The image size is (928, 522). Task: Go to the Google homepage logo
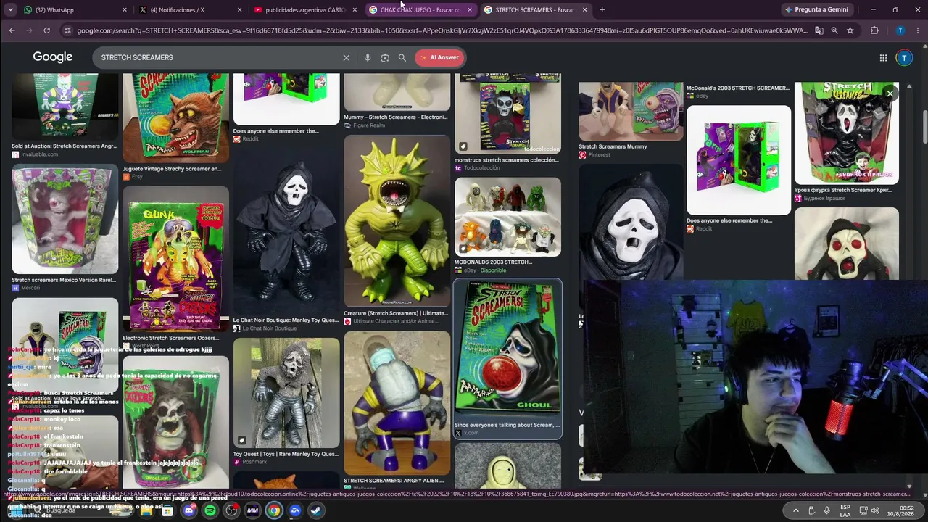(x=52, y=57)
